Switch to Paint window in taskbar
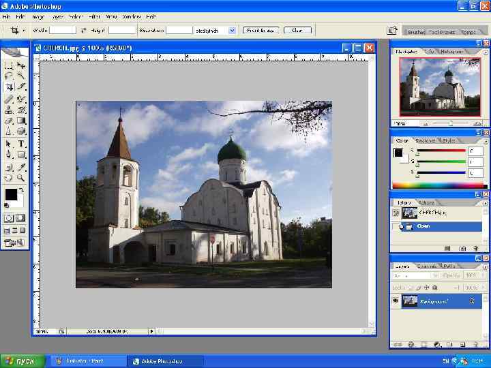Screen dimensions: 491x368 (88, 361)
